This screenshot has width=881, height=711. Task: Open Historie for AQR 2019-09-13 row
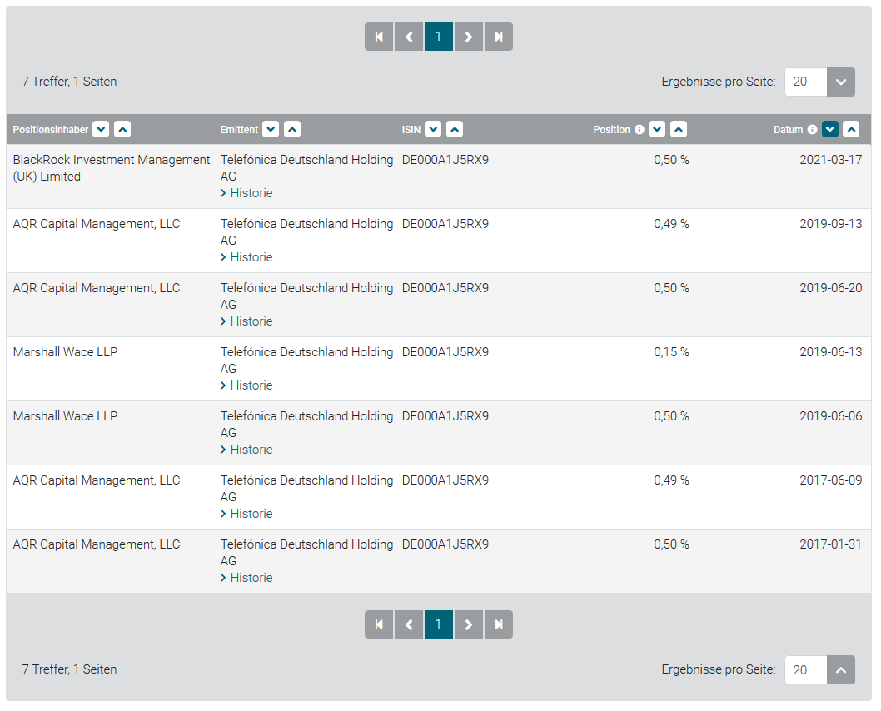coord(246,257)
